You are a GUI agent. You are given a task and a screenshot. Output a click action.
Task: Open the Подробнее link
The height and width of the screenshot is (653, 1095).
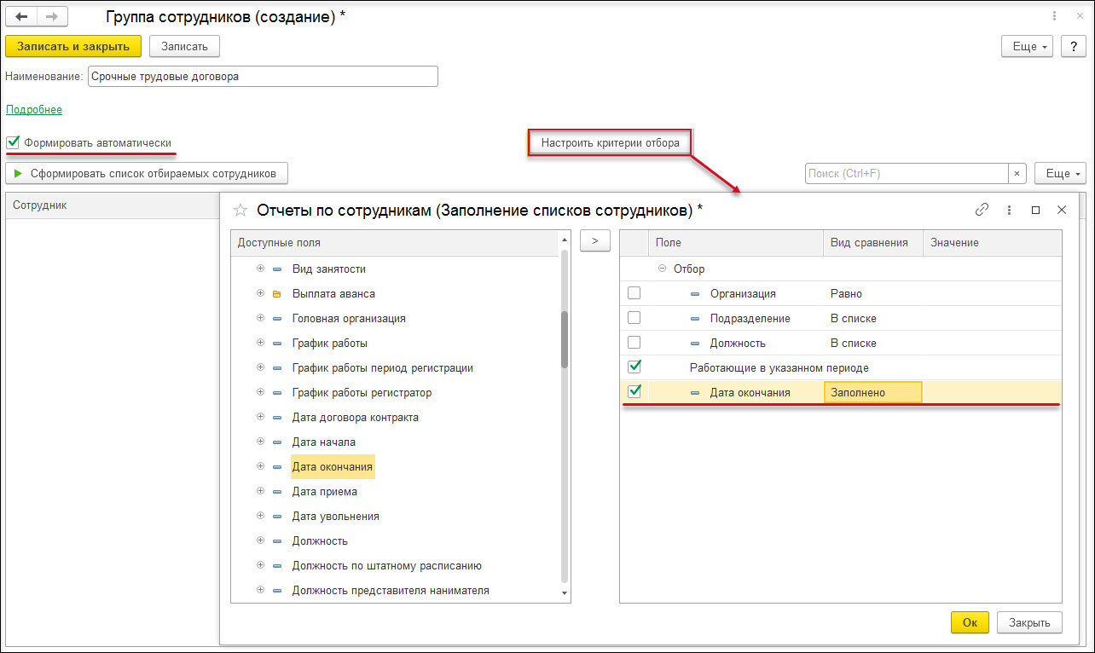point(34,110)
